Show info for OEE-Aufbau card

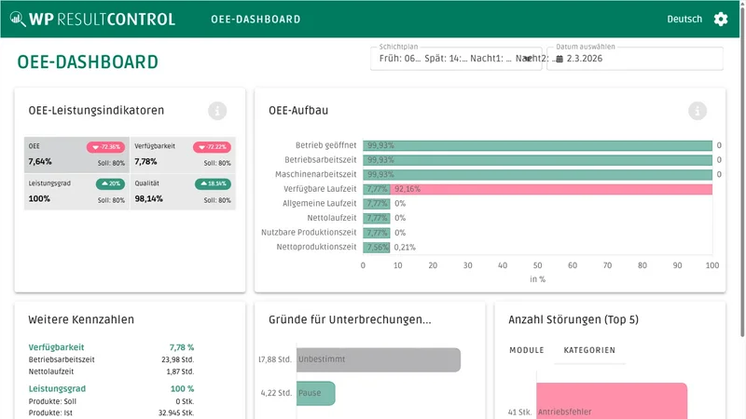[697, 111]
